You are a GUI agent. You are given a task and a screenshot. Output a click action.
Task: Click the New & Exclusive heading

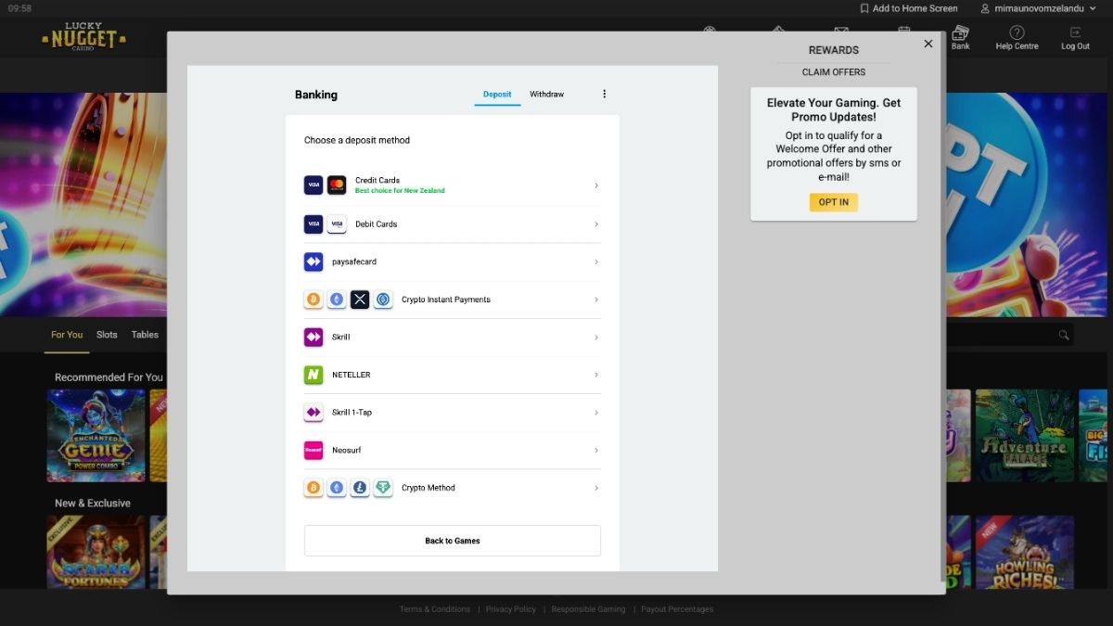[93, 504]
